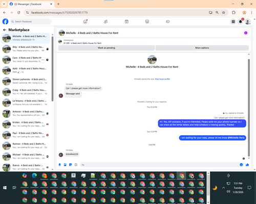Open Kristen conversation
Image resolution: width=256 pixels, height=204 pixels.
tap(26, 124)
